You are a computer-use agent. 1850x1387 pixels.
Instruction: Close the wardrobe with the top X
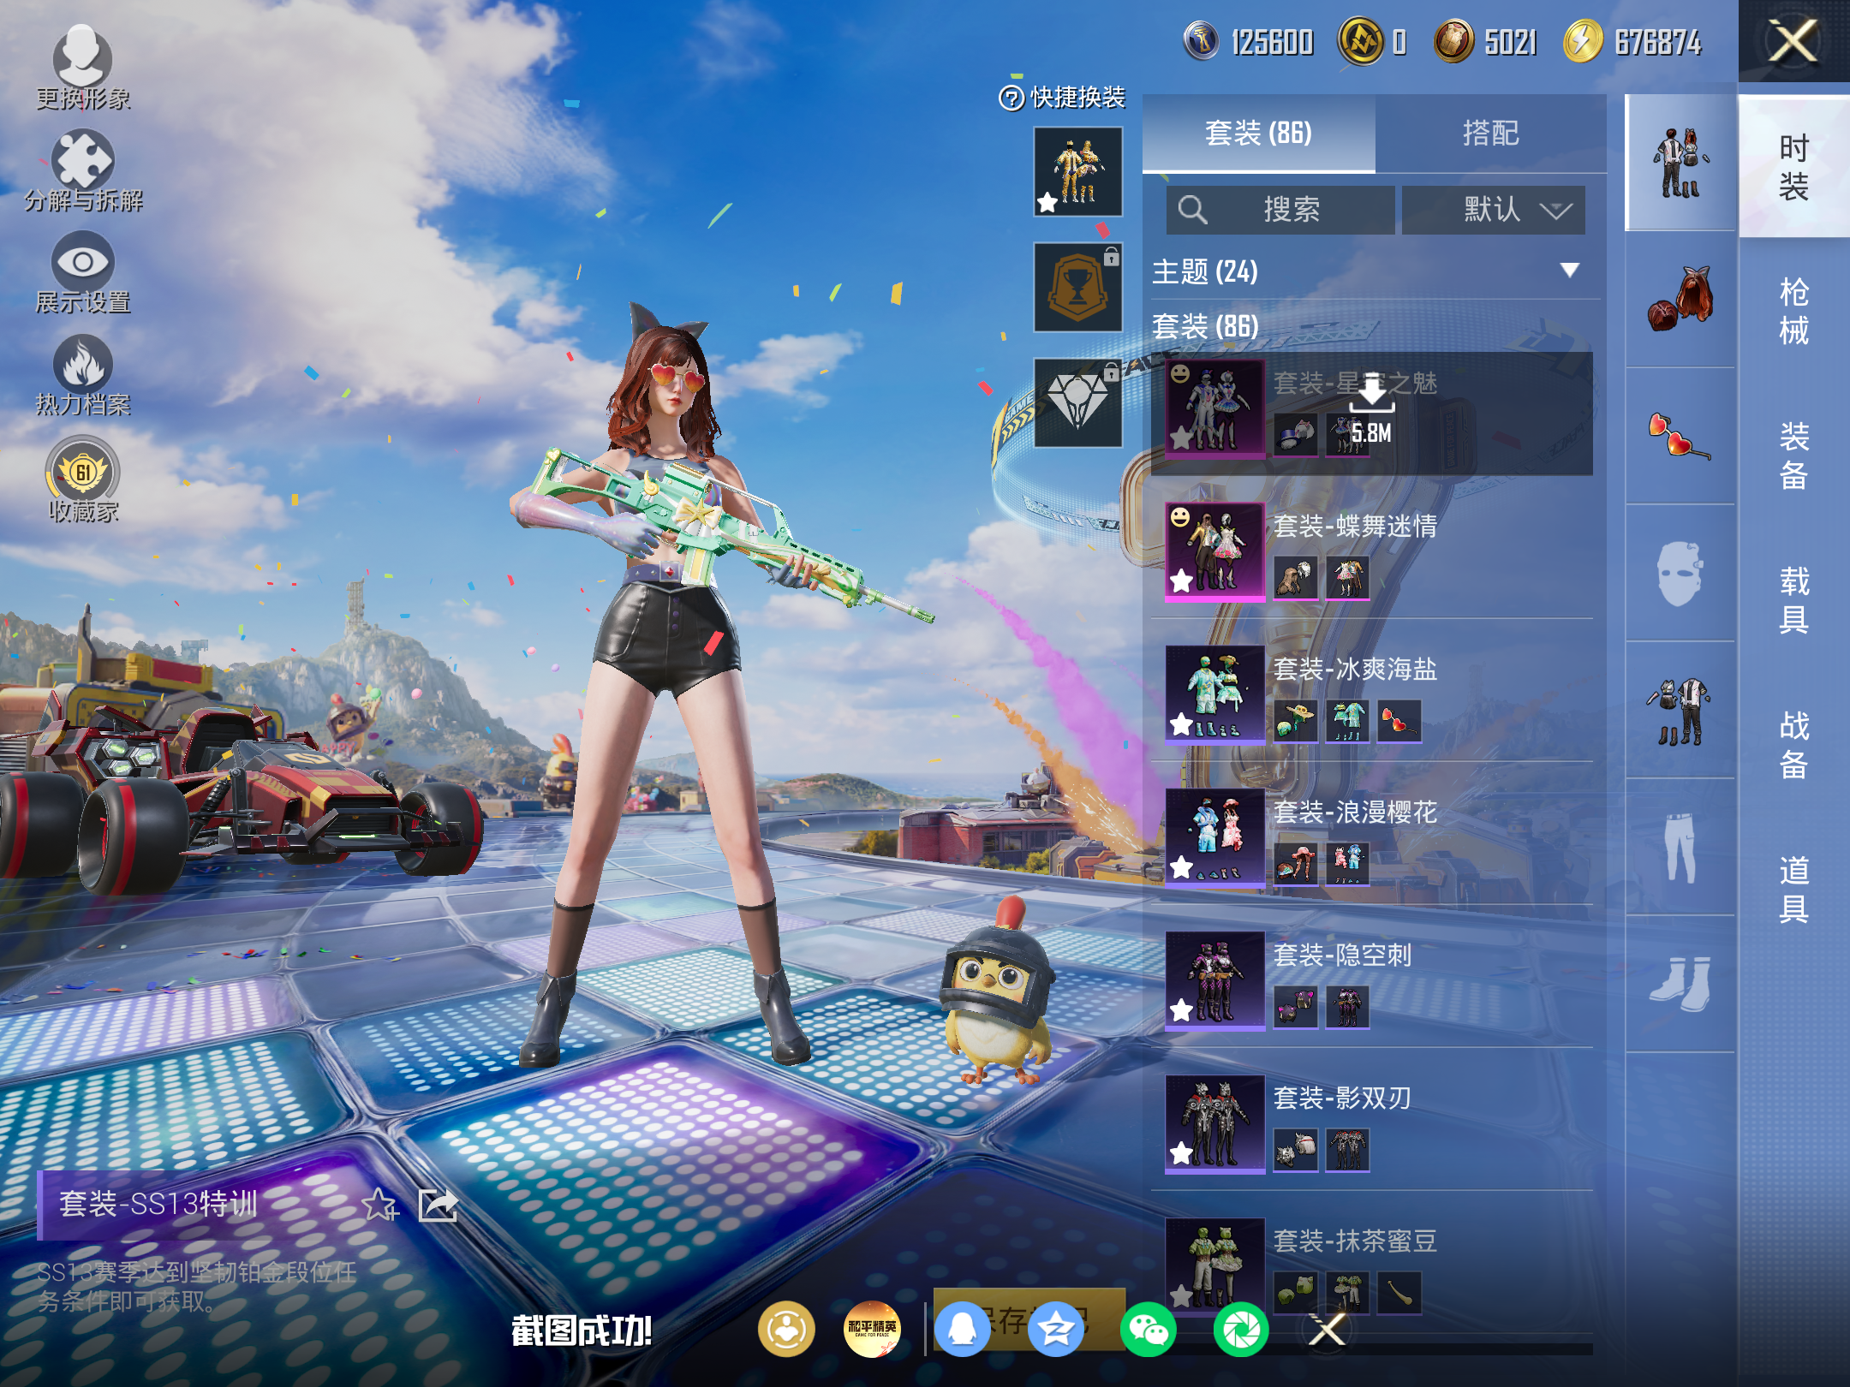click(x=1793, y=41)
